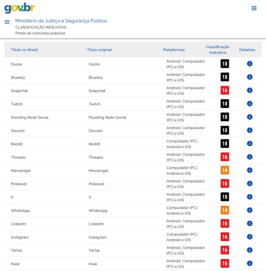Viewport: 266px width, 271px height.
Task: Sort by Título original column header
Action: coord(99,50)
